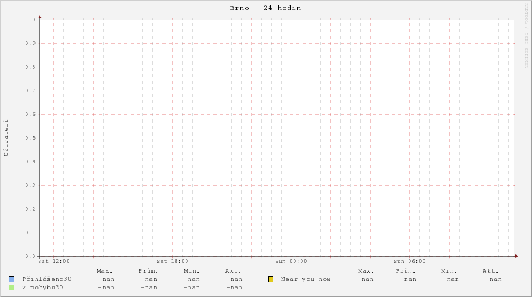Click the chart title Brno - 24 hodin
Viewport: 532px width, 297px height.
click(265, 8)
